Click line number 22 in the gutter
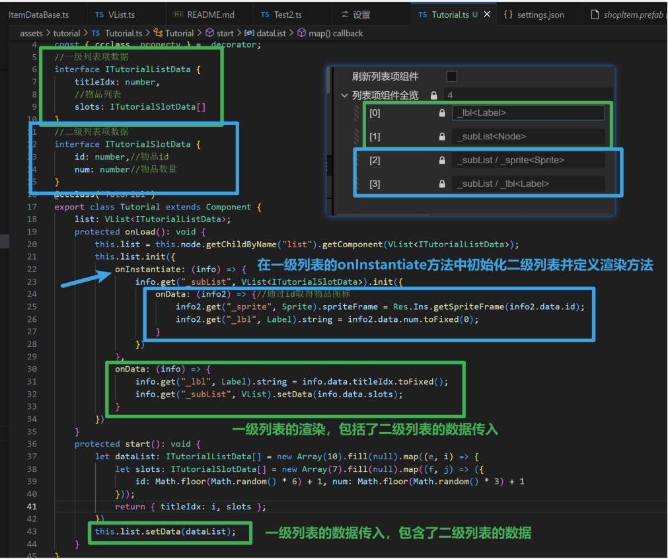Viewport: 668px width, 559px height. click(32, 270)
